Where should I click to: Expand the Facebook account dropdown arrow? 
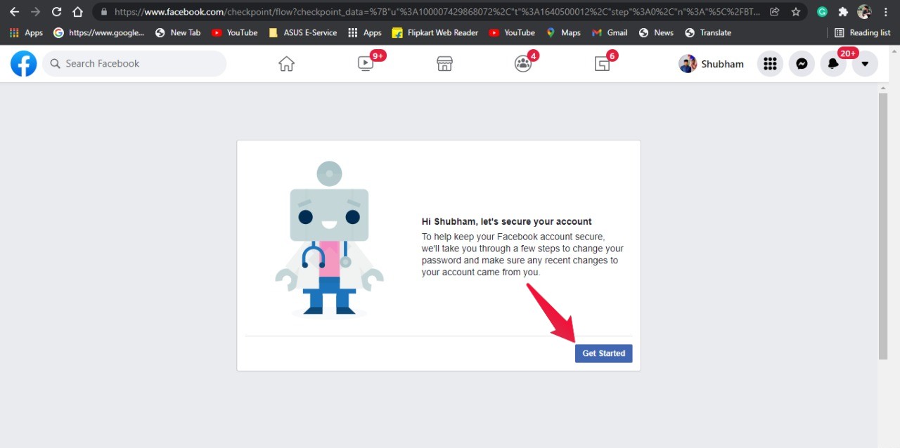point(865,64)
